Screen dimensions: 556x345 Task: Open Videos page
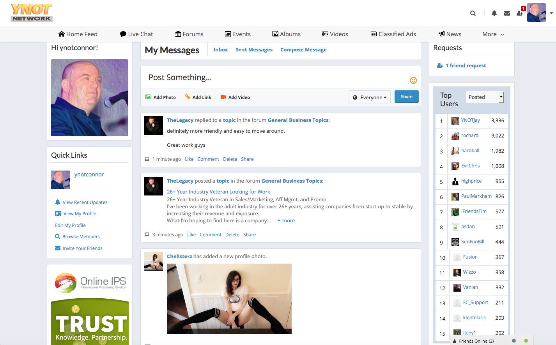point(335,34)
